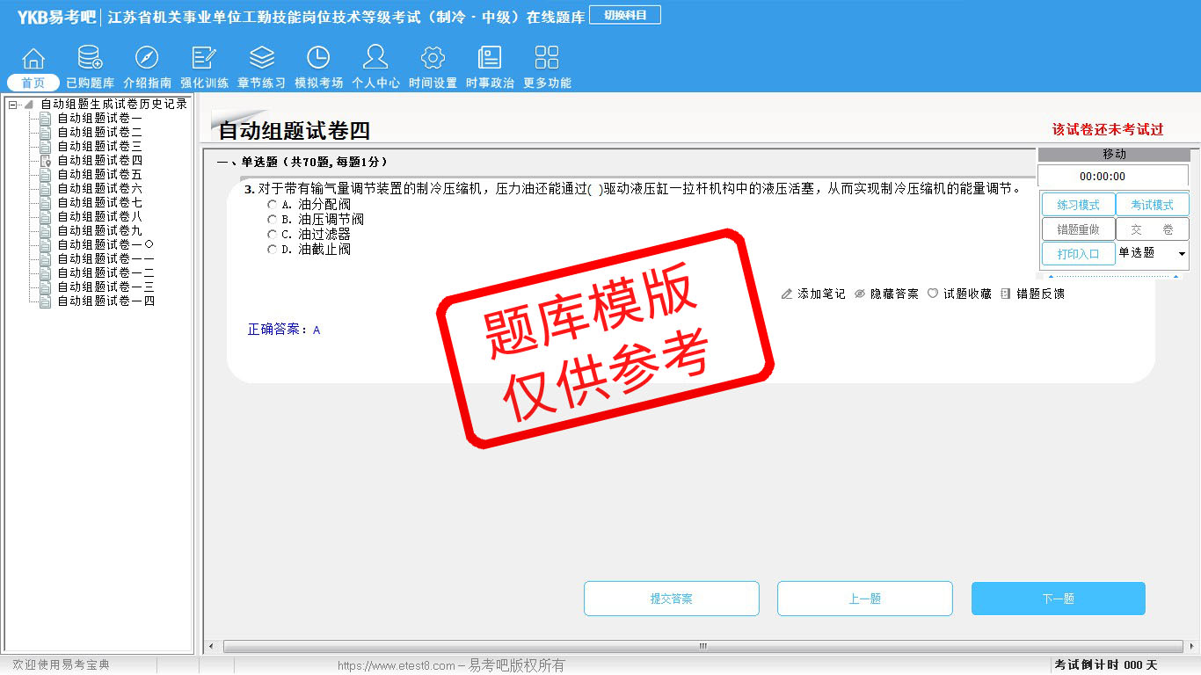Select option B. 油压调节阀
The width and height of the screenshot is (1201, 675).
[273, 220]
